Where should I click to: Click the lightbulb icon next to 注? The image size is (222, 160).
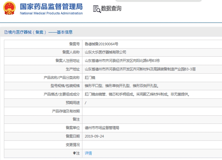pos(74,153)
